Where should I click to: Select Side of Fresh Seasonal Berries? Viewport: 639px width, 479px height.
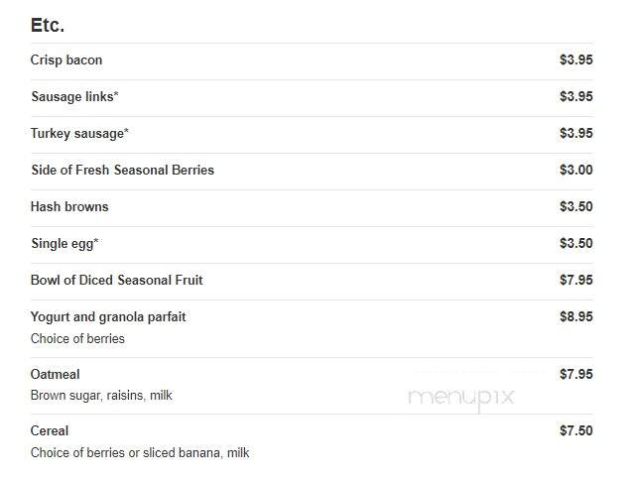click(122, 170)
